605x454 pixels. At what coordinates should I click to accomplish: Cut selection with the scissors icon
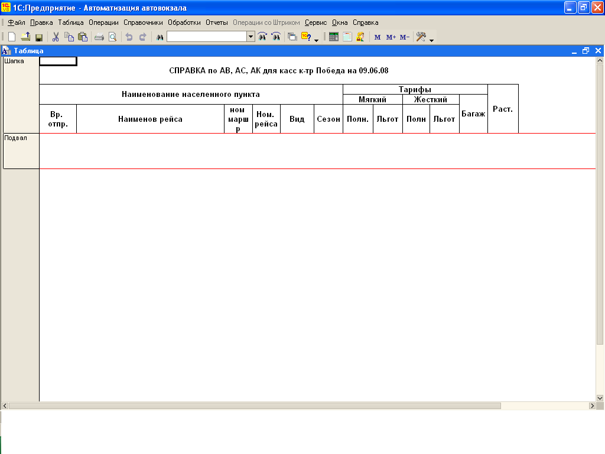(56, 37)
